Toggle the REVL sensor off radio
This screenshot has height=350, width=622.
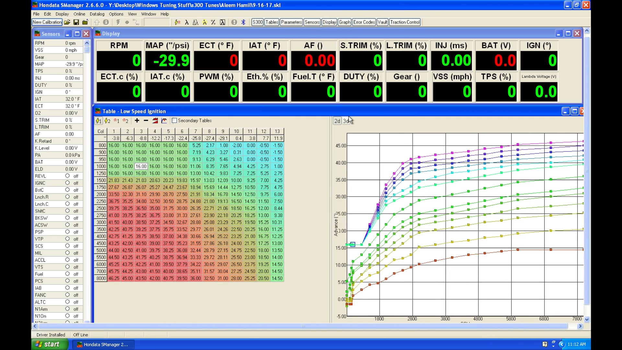click(x=67, y=176)
